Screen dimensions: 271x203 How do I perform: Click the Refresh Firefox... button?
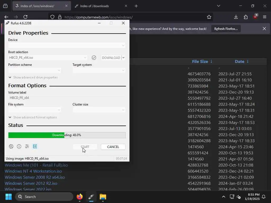[226, 29]
